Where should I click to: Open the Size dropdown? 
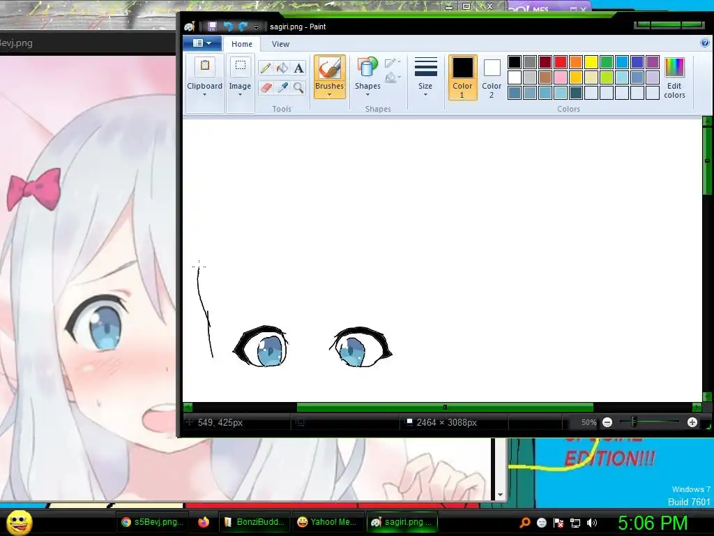[425, 77]
